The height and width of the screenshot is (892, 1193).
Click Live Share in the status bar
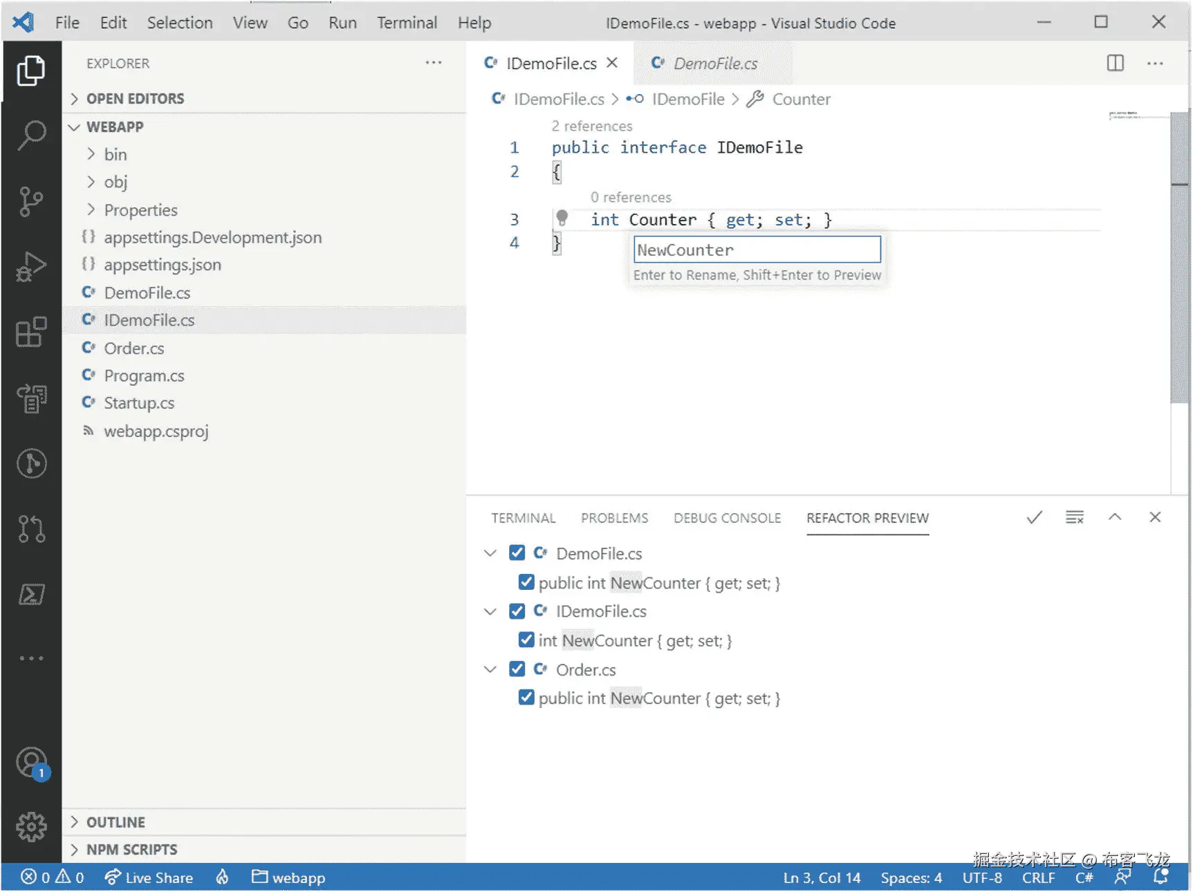pos(149,877)
